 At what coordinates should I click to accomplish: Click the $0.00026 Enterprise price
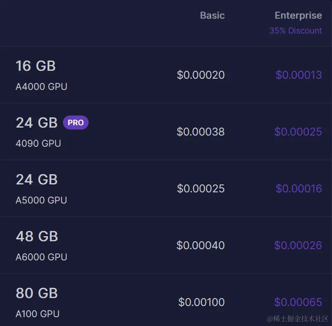298,245
